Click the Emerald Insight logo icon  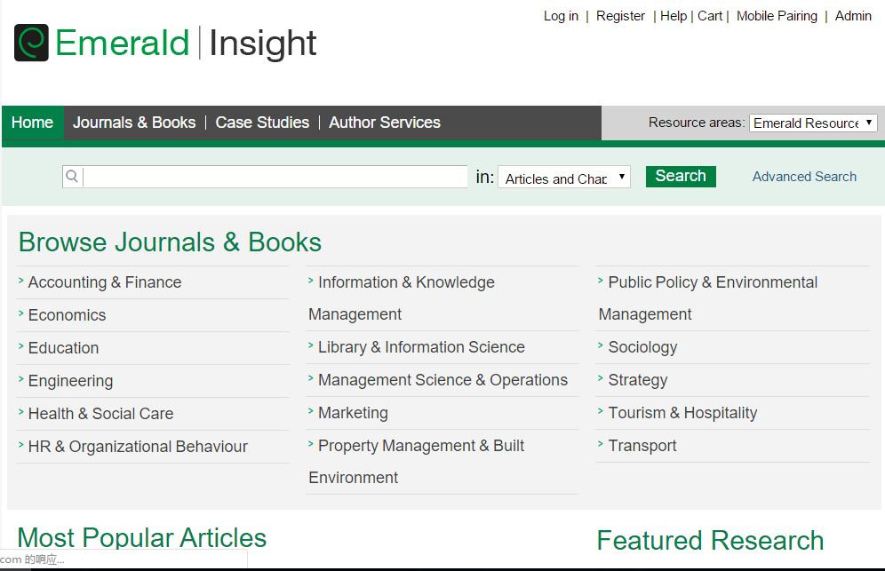[x=31, y=43]
